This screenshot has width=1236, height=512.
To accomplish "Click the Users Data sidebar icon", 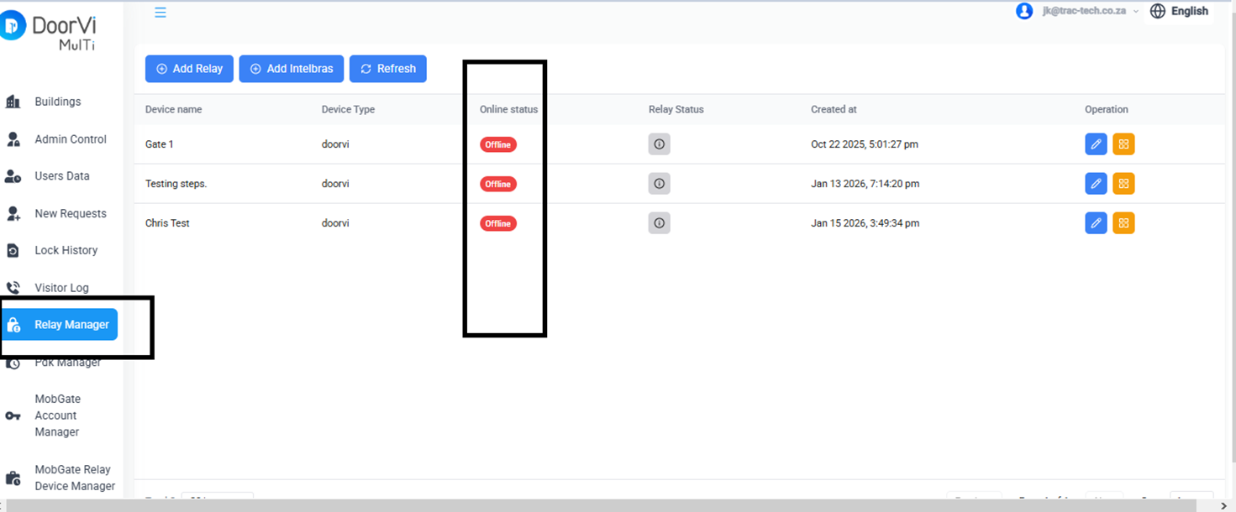I will pos(13,176).
